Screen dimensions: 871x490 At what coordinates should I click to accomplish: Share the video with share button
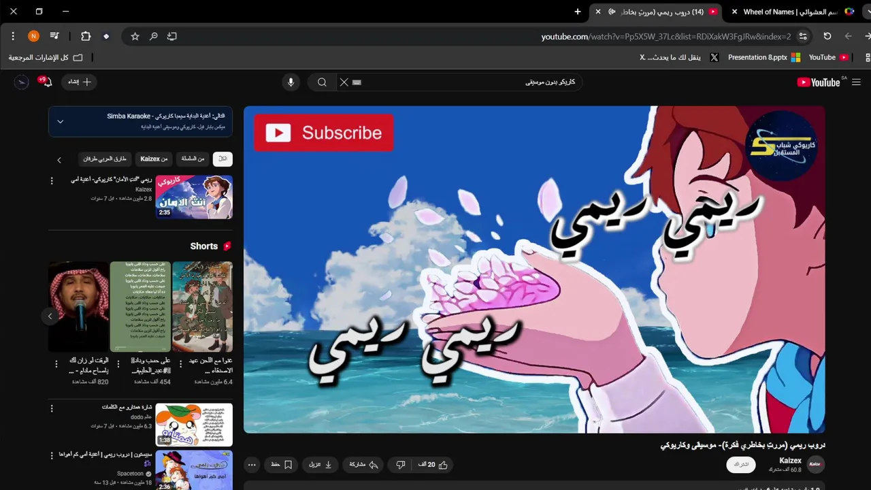(x=363, y=465)
